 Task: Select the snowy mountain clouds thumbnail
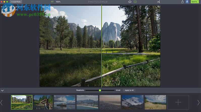tap(133, 102)
